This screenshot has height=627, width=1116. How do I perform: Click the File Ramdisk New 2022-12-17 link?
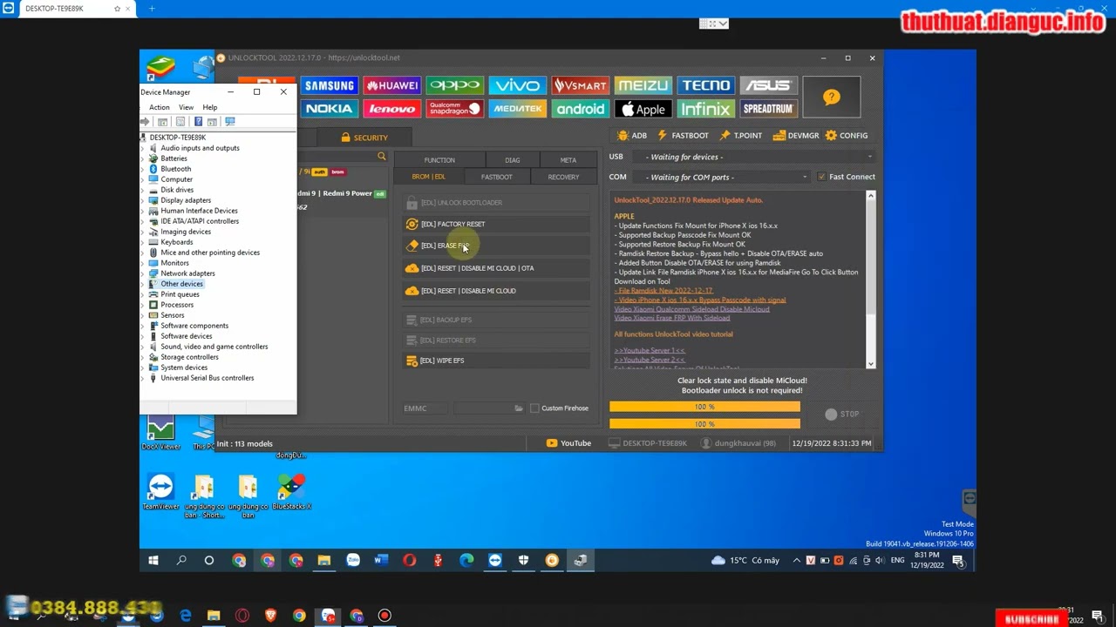663,290
